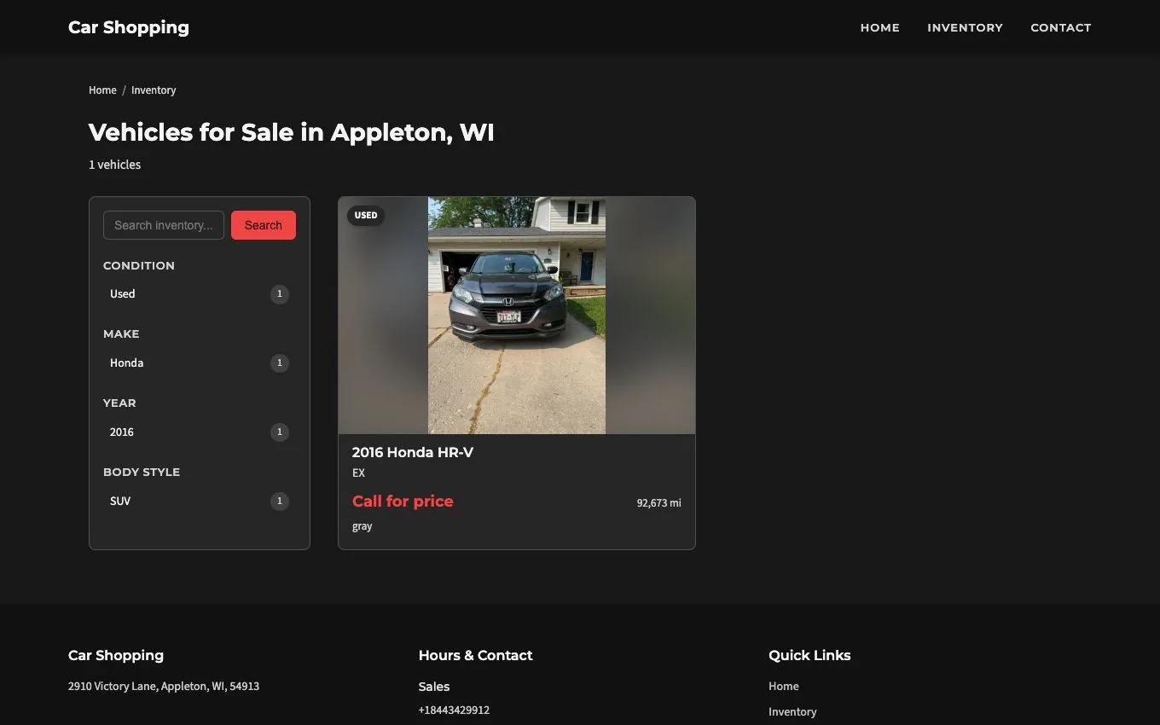Viewport: 1160px width, 725px height.
Task: Go to HOME in top navigation
Action: coord(879,27)
